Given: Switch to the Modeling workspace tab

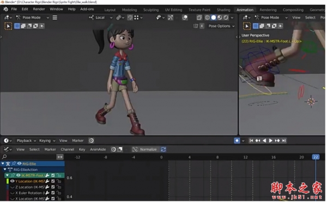Looking at the screenshot, I should click(x=129, y=10).
